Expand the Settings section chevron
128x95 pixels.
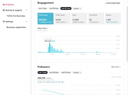(26, 22)
